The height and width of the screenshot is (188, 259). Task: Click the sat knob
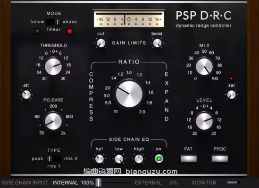pyautogui.click(x=232, y=95)
